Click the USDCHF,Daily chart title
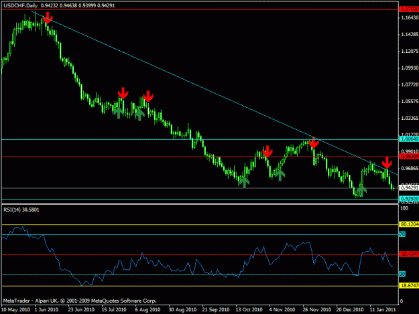The width and height of the screenshot is (419, 314). 21,5
